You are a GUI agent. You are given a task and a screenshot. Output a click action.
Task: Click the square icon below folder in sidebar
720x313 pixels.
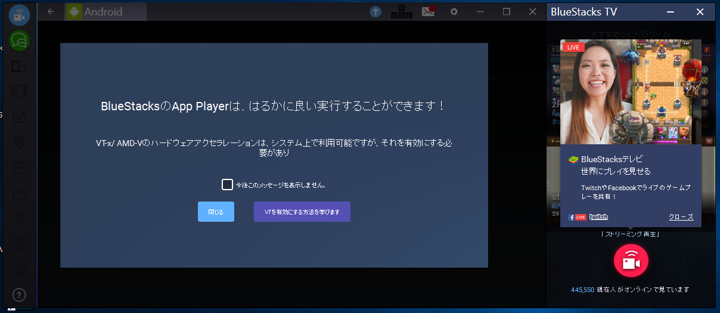19,219
